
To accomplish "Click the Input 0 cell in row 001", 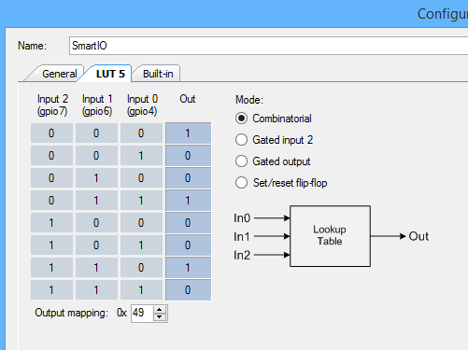I will coord(141,156).
